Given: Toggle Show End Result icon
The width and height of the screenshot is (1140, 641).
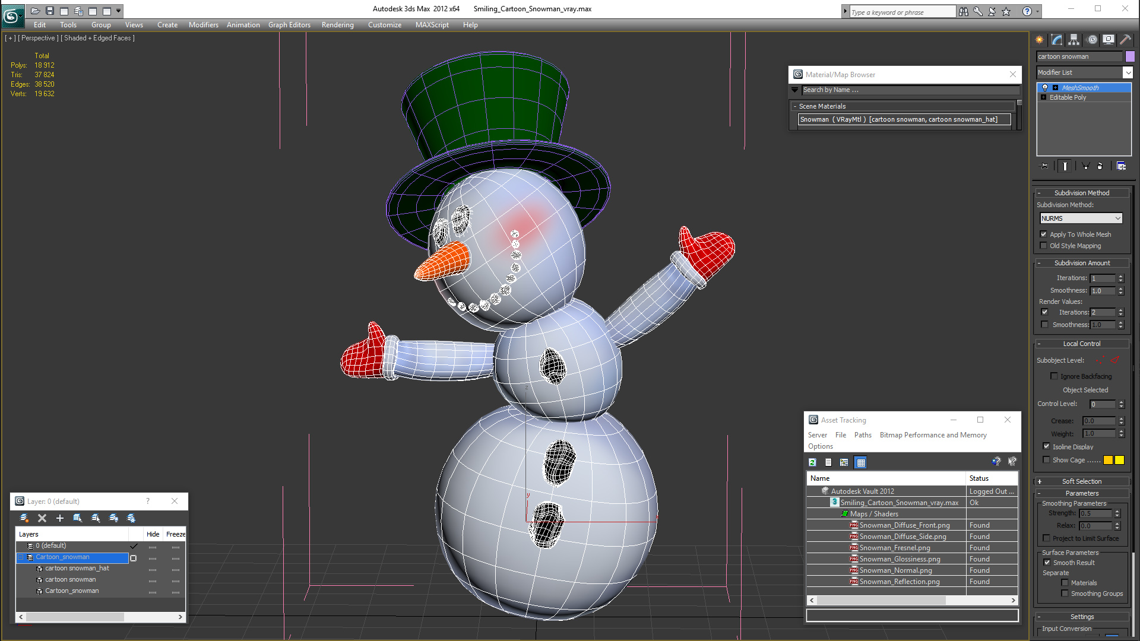Looking at the screenshot, I should tap(1065, 166).
